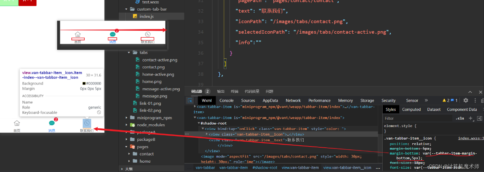Image resolution: width=484 pixels, height=172 pixels.
Task: Select the Wxml devtools tab
Action: [206, 100]
